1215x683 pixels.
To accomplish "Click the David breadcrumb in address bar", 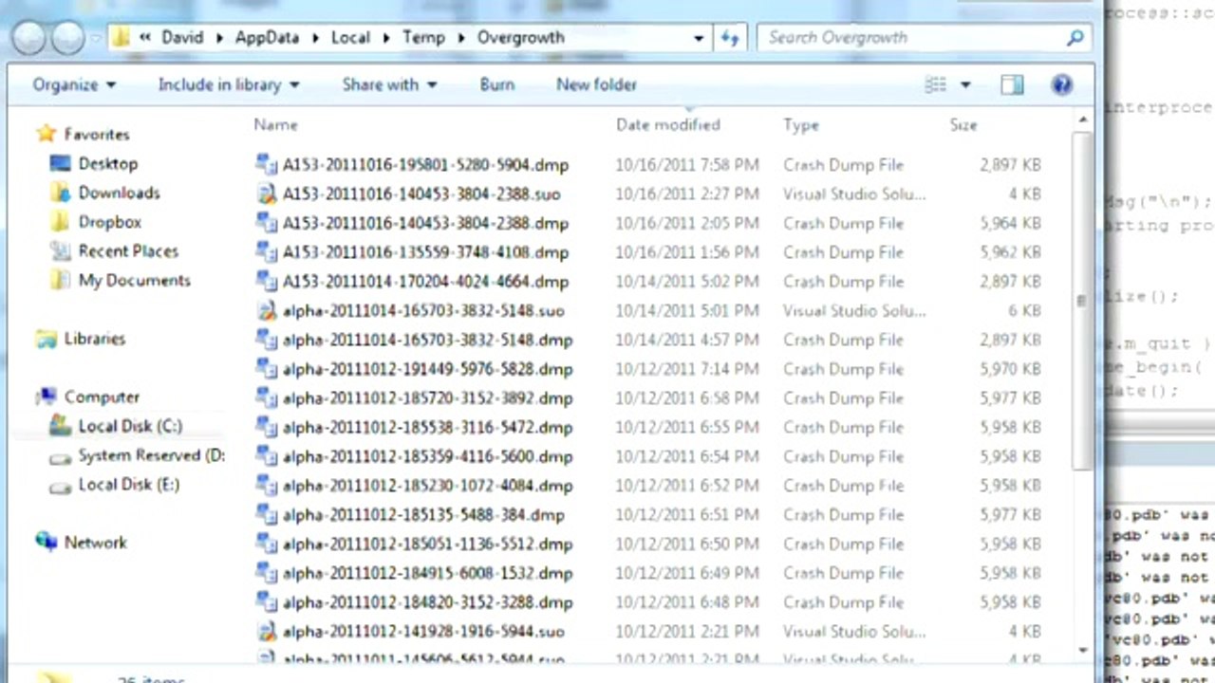I will click(182, 38).
